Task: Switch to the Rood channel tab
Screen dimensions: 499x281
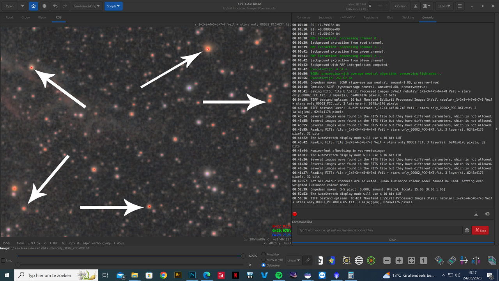Action: (9, 18)
